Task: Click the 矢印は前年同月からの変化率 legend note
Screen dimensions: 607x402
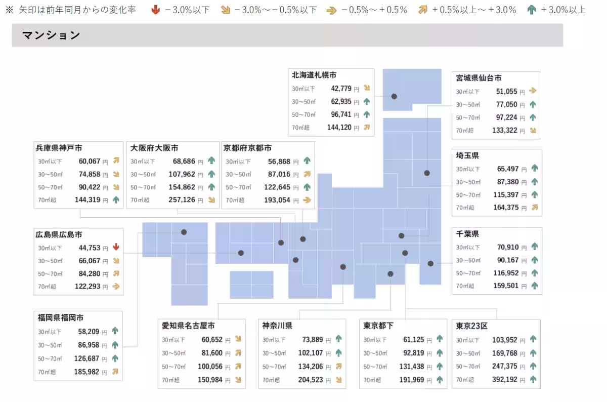Action: [76, 10]
